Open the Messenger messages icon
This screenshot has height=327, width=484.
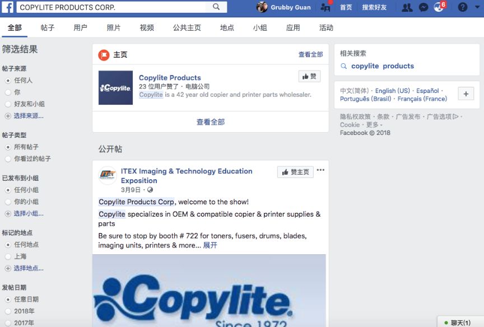[x=423, y=7]
